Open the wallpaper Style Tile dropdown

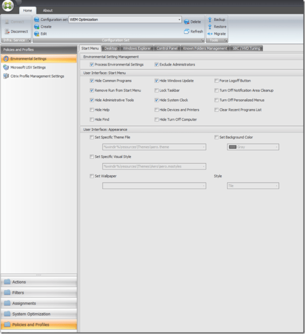coord(276,186)
